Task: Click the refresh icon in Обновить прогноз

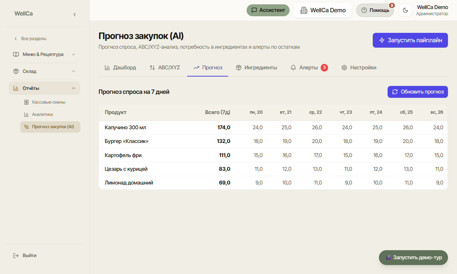Action: click(x=395, y=92)
